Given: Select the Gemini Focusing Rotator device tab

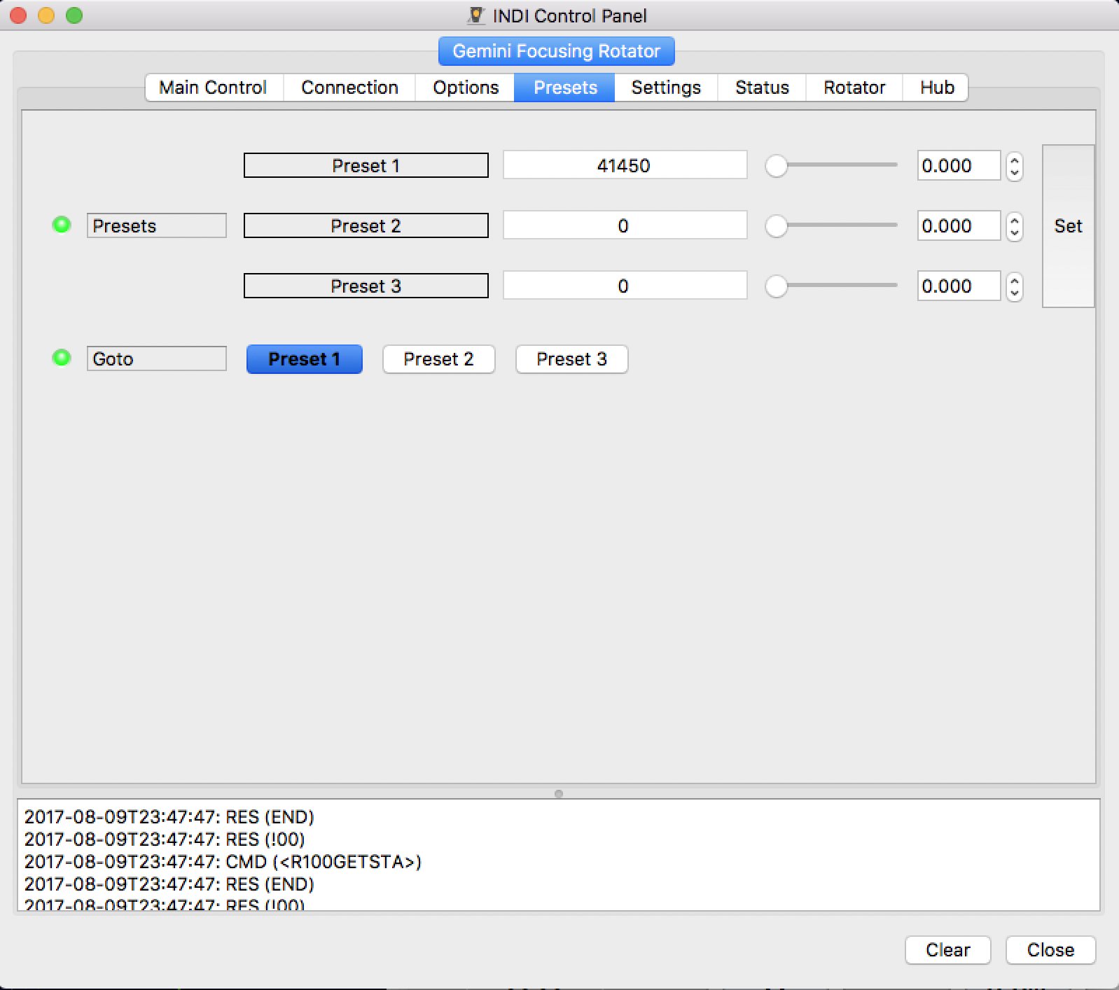Looking at the screenshot, I should pos(557,51).
